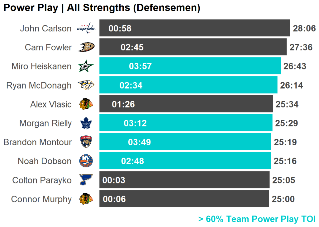Image resolution: width=319 pixels, height=227 pixels.
Task: Click the Florida Panthers logo
Action: tap(86, 142)
